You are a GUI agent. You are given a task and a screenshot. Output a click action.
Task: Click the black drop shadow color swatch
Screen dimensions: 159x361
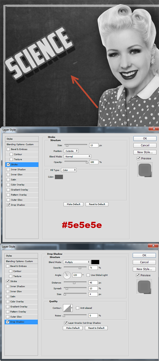point(95,262)
